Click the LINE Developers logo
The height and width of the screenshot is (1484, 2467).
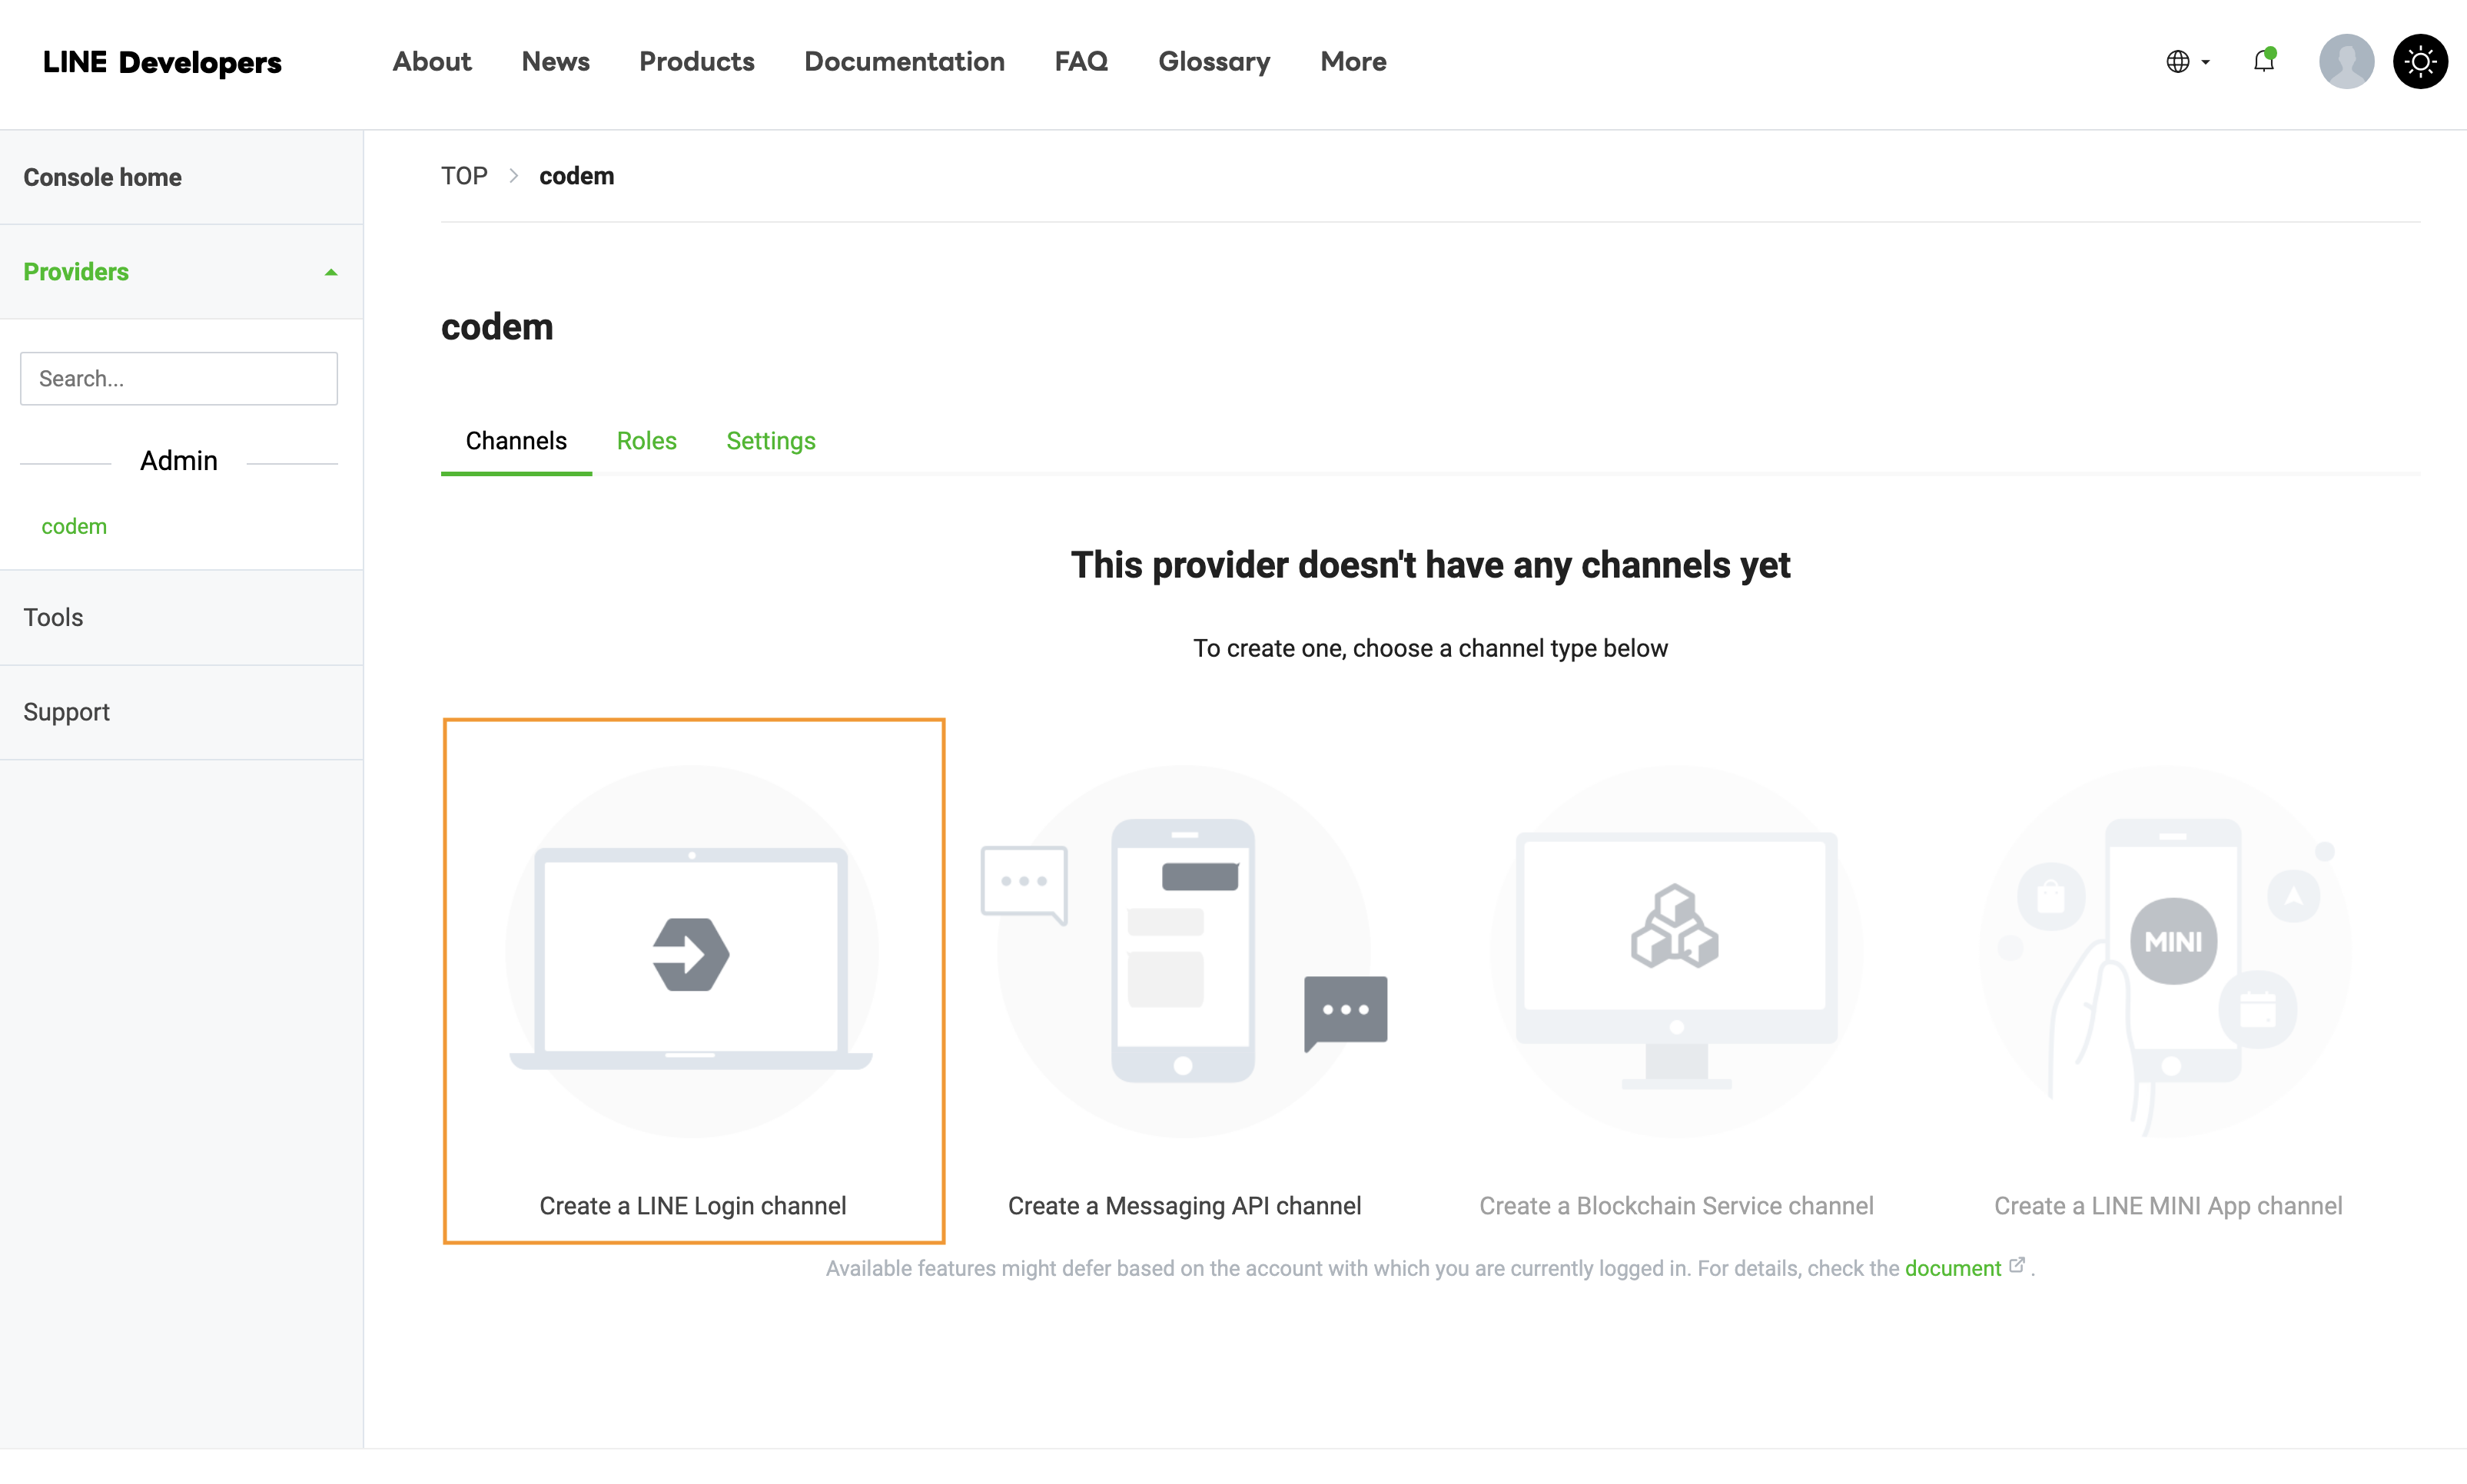coord(162,62)
